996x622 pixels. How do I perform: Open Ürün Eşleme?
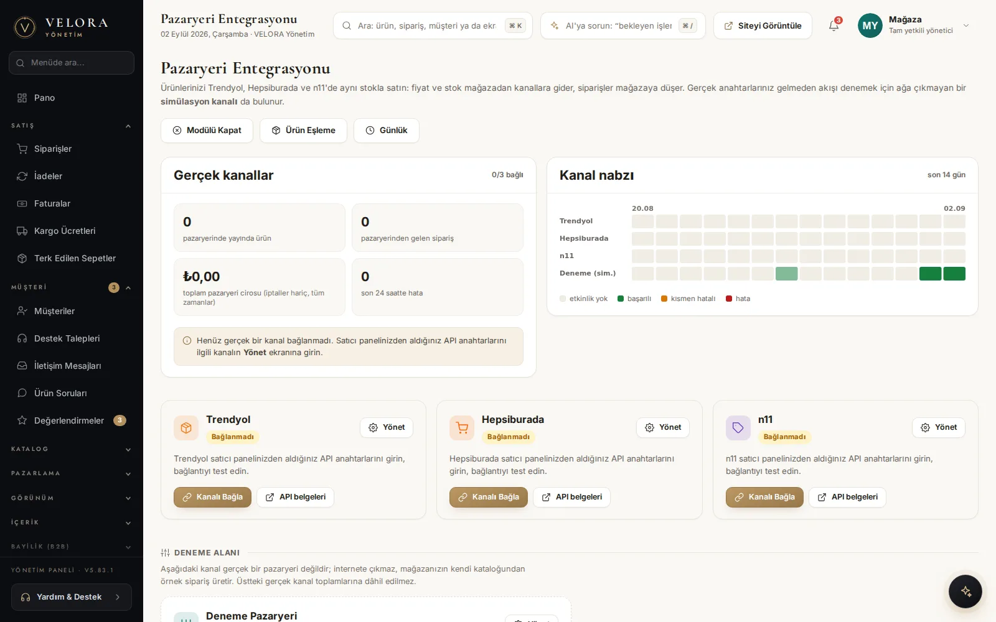point(303,131)
